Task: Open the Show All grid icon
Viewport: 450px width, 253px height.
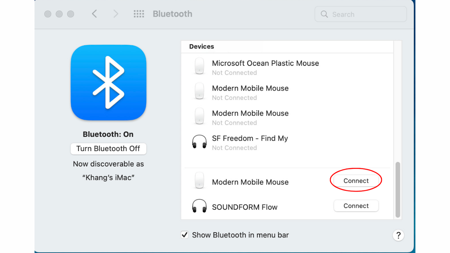Action: (x=139, y=14)
